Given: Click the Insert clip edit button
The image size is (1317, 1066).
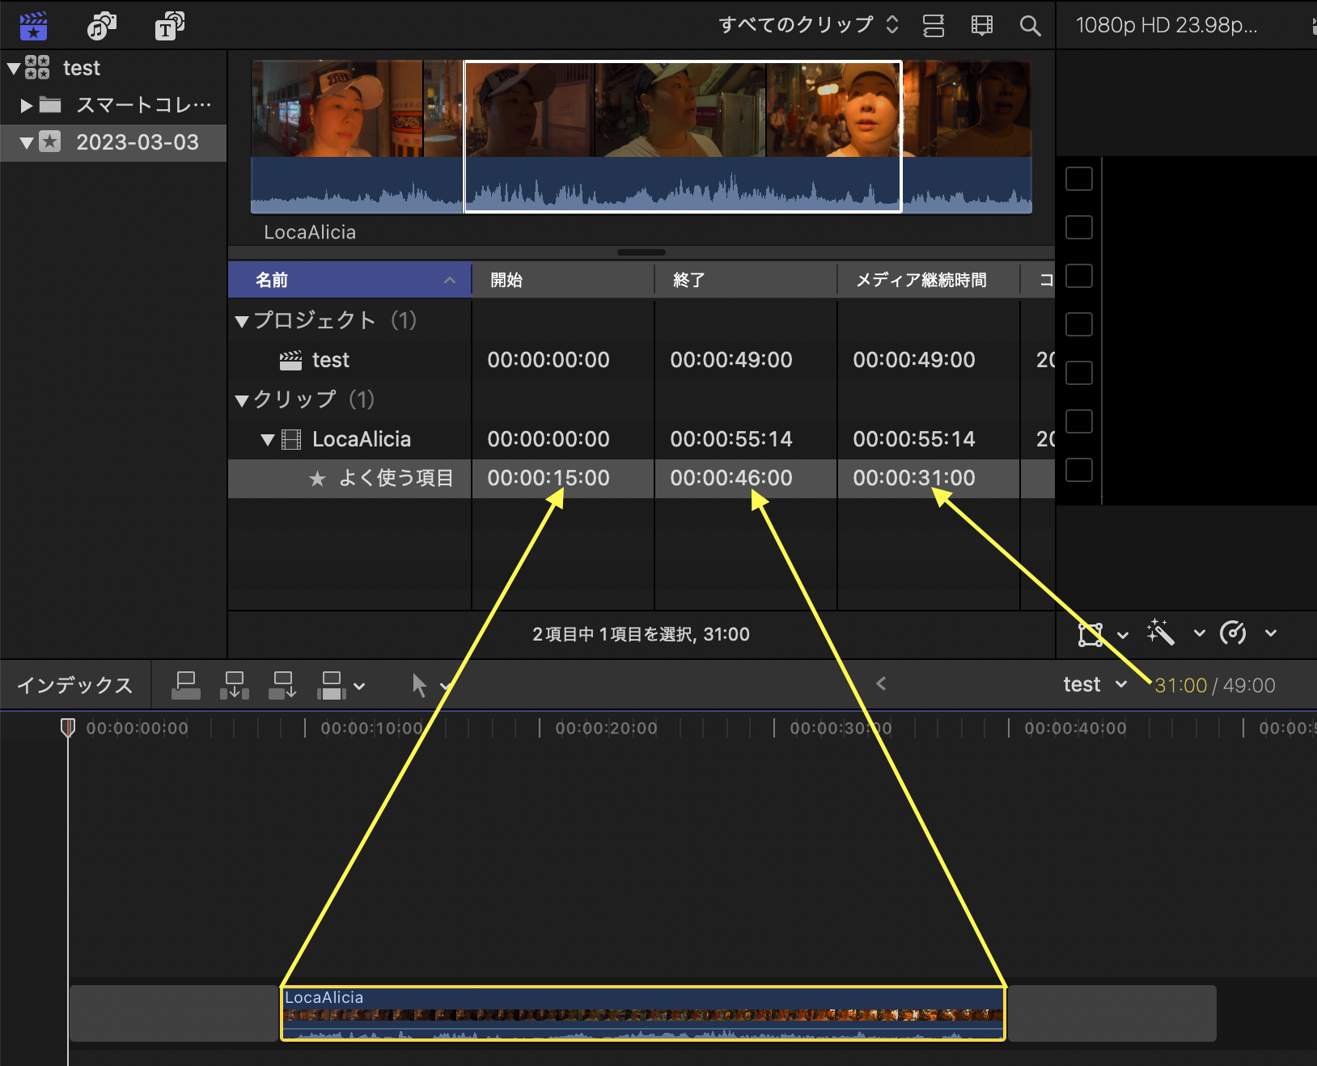Looking at the screenshot, I should (235, 685).
